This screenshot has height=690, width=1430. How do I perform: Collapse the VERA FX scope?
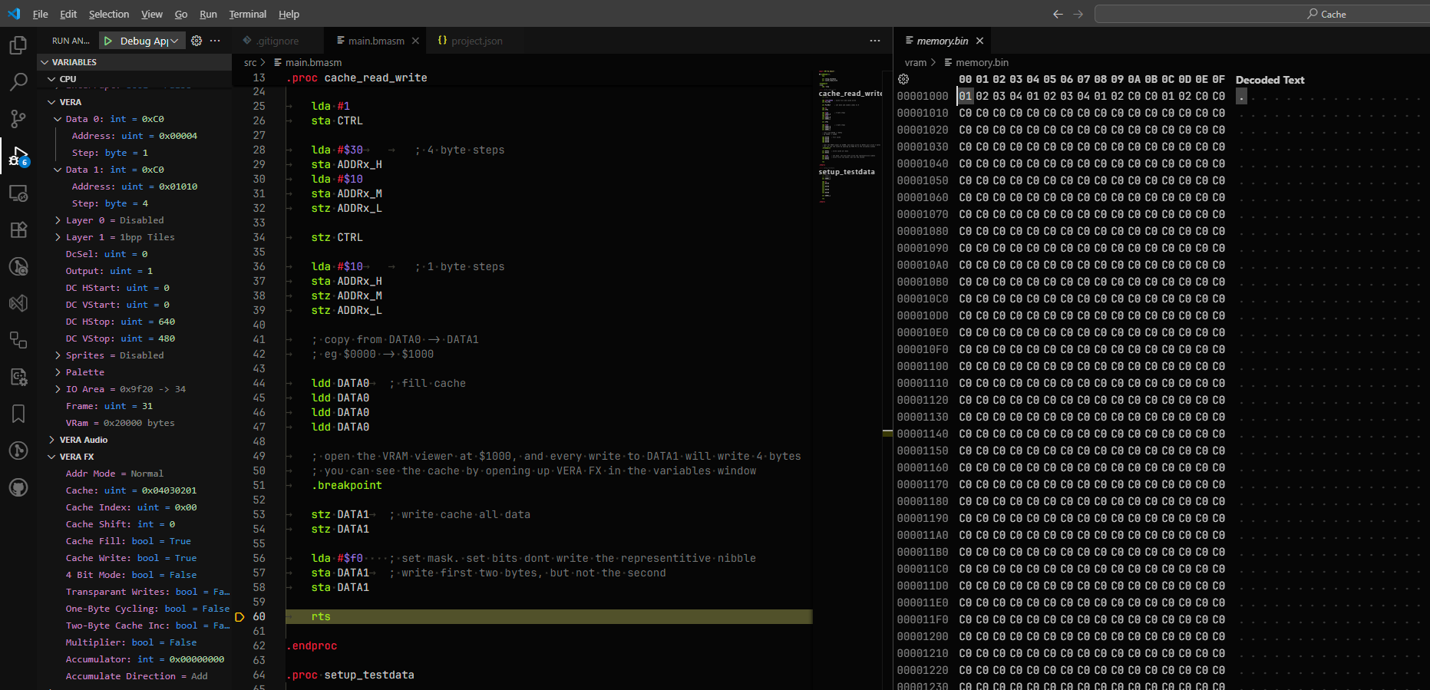tap(51, 457)
